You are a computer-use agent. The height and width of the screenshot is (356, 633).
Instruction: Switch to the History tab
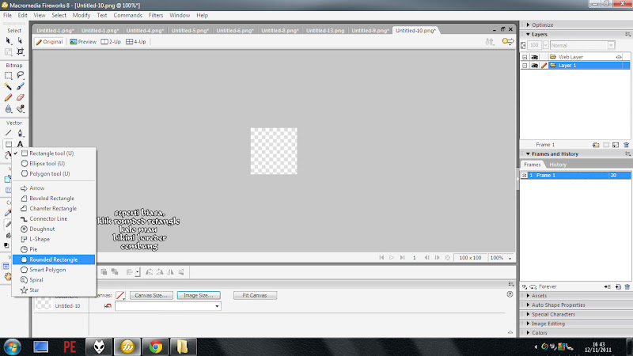(558, 165)
